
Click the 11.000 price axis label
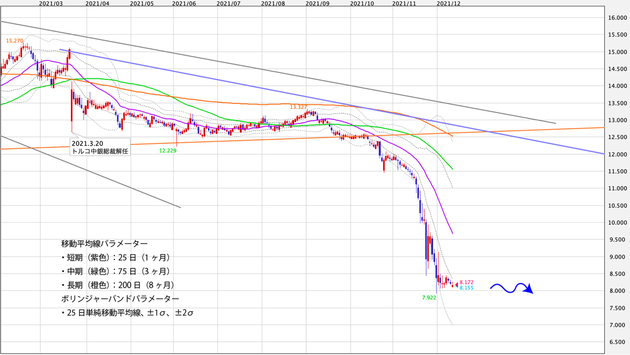click(617, 189)
